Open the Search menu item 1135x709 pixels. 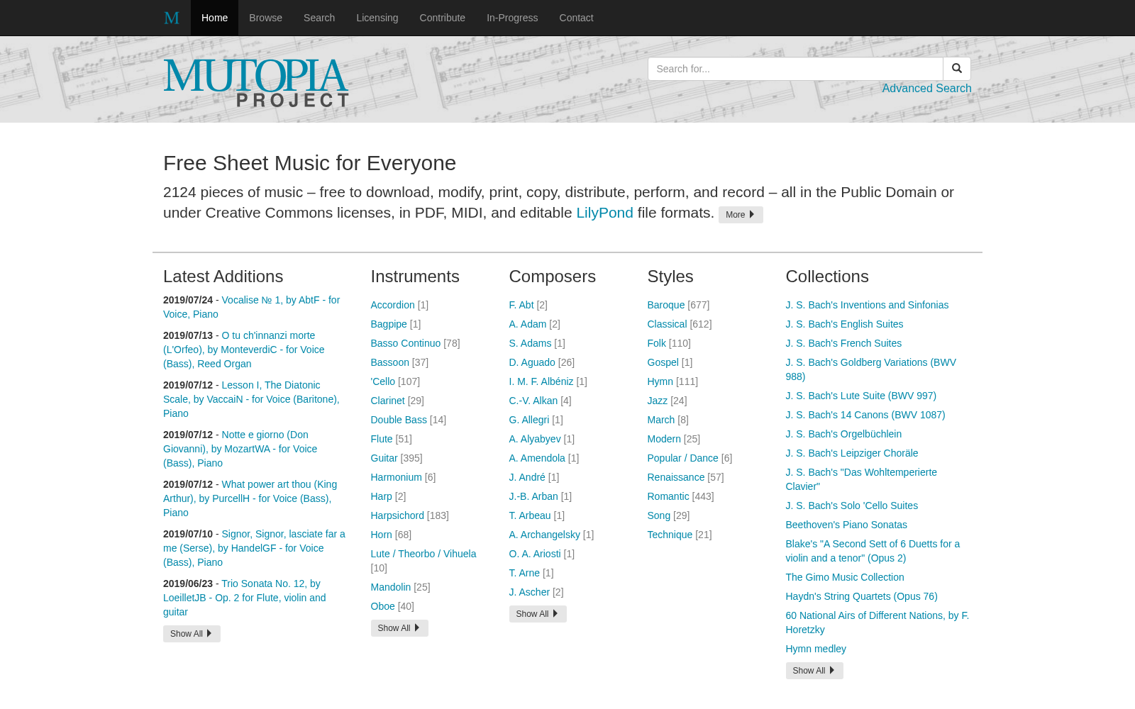tap(319, 18)
